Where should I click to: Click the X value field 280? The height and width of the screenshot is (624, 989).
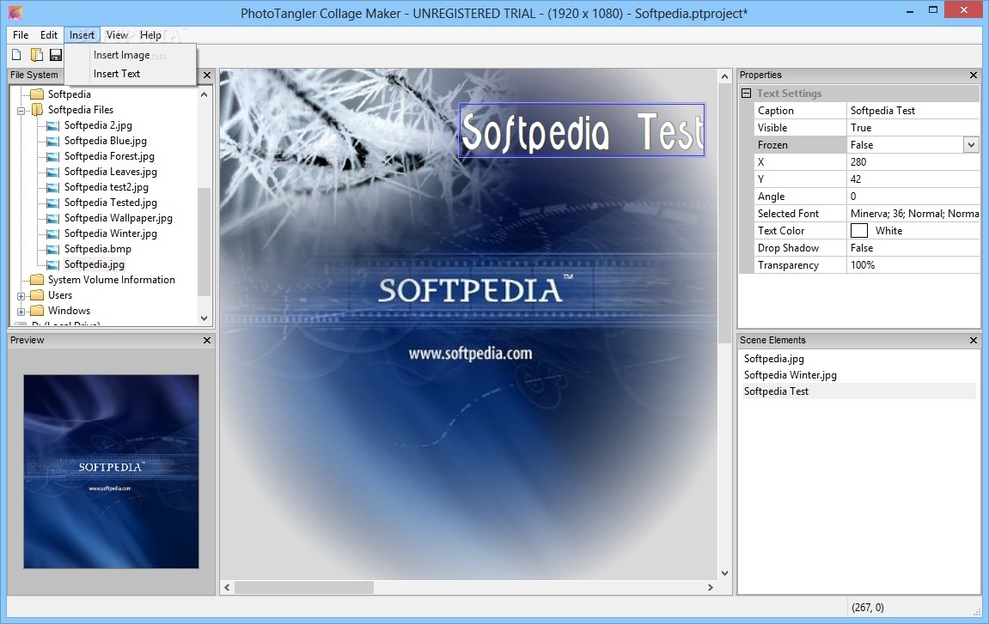coord(913,162)
